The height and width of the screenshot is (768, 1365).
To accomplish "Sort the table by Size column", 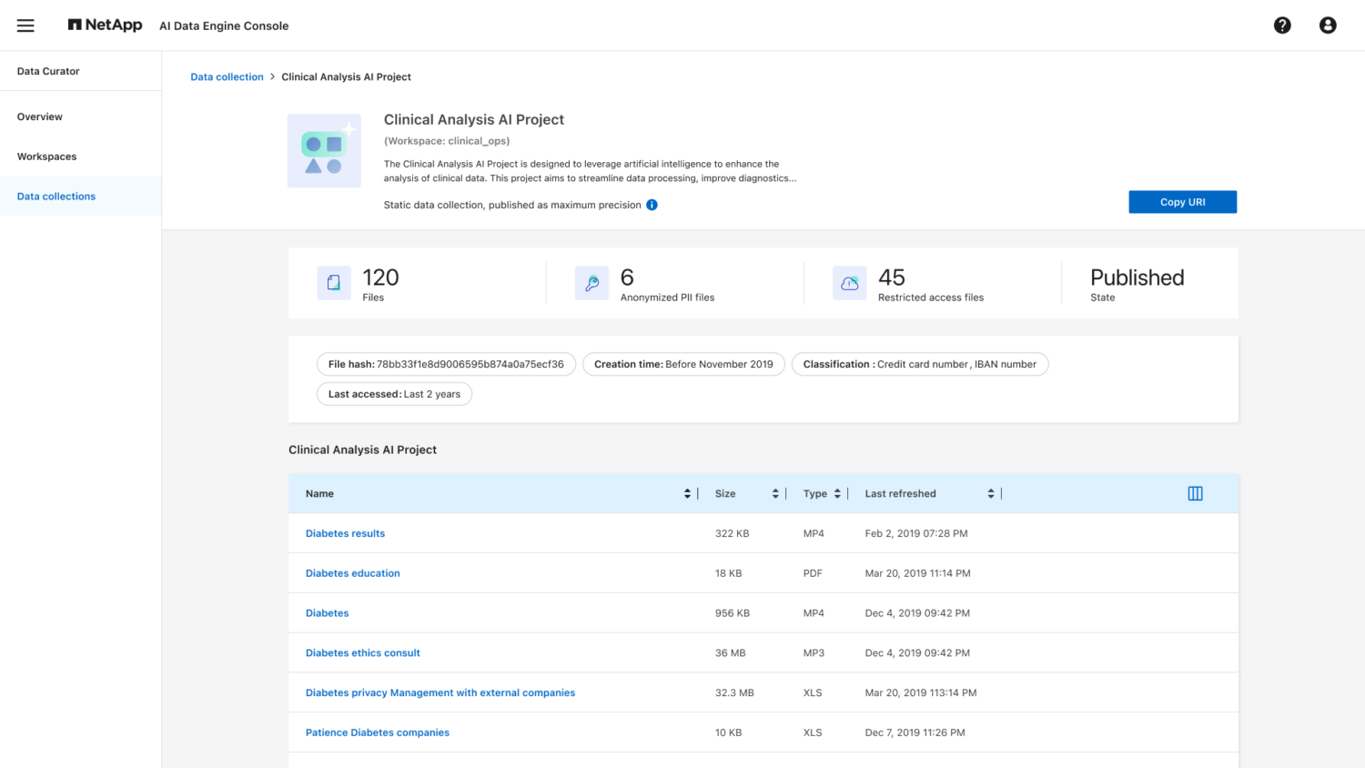I will [775, 493].
